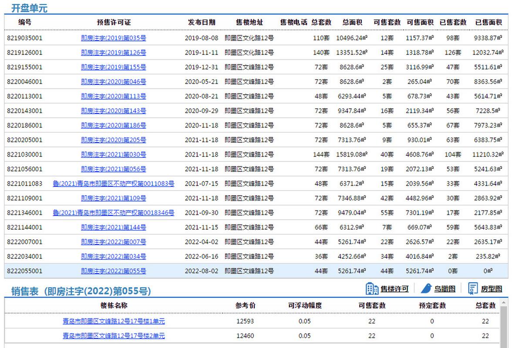The image size is (512, 348).
Task: Open permit 即房注字(2022)第007号
Action: pyautogui.click(x=114, y=242)
